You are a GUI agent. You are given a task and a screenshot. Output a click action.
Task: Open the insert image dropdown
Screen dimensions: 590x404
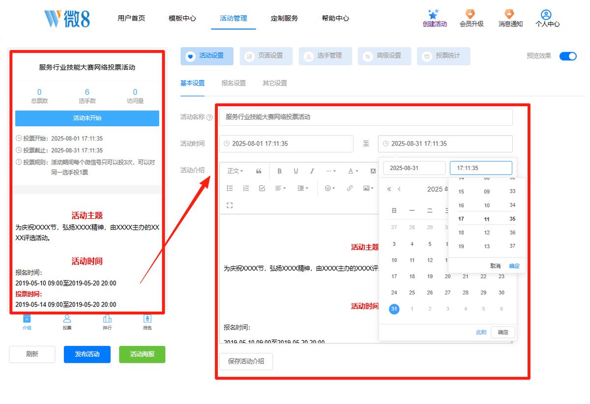[368, 188]
